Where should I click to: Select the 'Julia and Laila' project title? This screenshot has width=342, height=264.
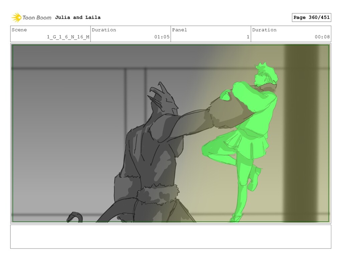pyautogui.click(x=77, y=17)
